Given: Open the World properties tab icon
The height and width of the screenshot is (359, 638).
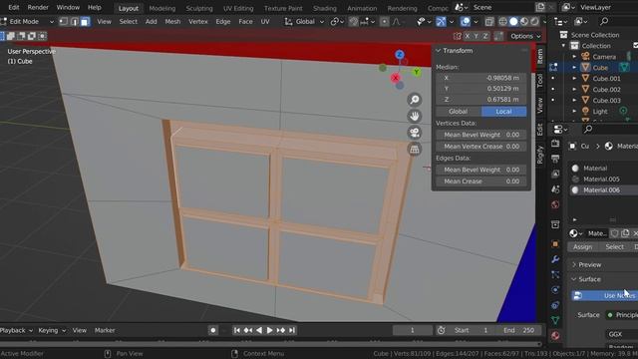Looking at the screenshot, I should [555, 204].
